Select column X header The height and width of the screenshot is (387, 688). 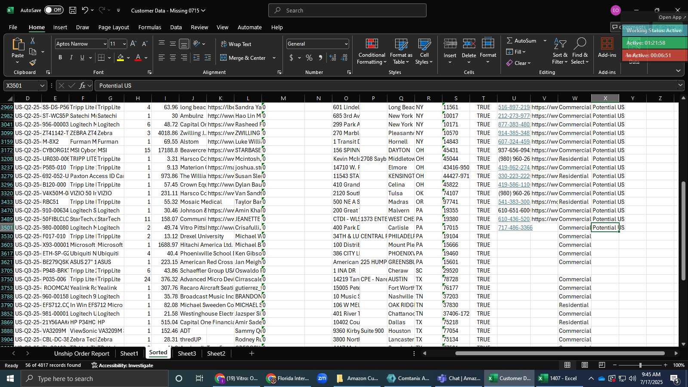pyautogui.click(x=605, y=98)
